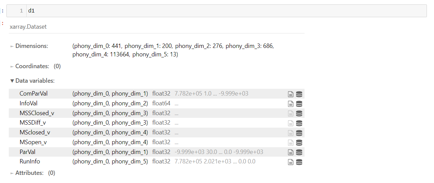
Task: Show data repr icon for ComParVal
Action: tap(299, 94)
